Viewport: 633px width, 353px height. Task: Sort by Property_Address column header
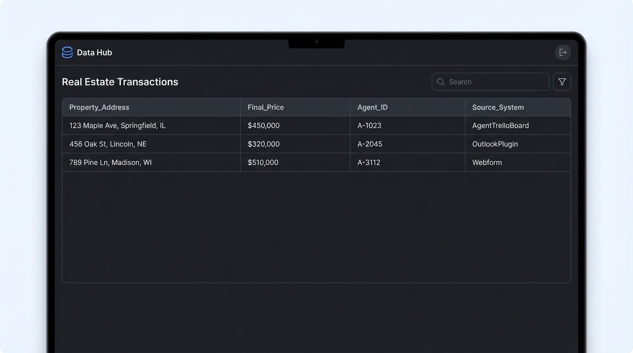[x=99, y=107]
